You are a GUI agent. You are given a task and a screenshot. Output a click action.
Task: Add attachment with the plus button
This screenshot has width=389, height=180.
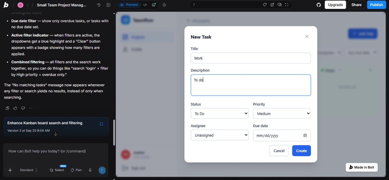(10, 170)
